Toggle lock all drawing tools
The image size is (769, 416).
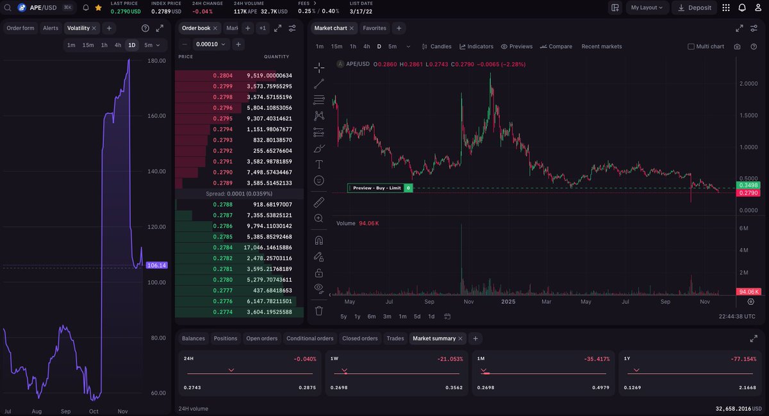(318, 272)
